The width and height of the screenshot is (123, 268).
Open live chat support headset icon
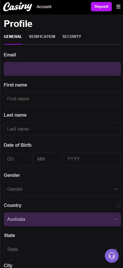click(112, 256)
